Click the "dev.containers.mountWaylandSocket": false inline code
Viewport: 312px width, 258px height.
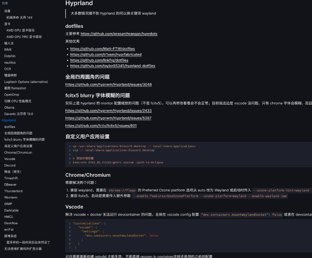point(241,215)
